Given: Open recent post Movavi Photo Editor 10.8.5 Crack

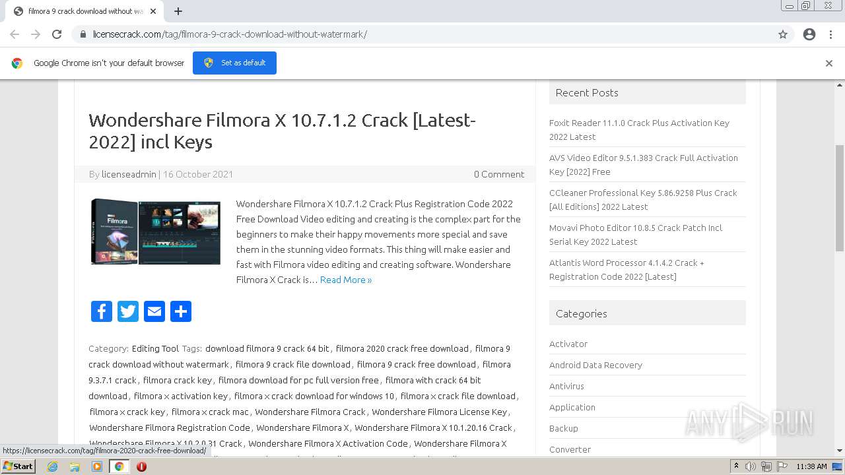Looking at the screenshot, I should point(636,234).
